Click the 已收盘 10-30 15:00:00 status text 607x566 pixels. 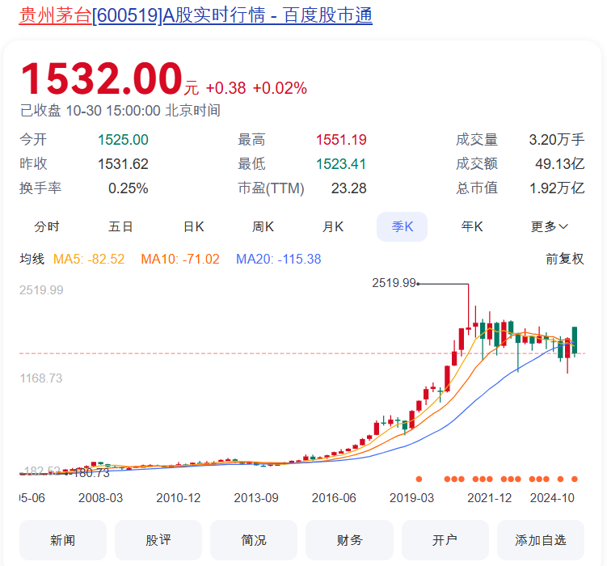(120, 111)
